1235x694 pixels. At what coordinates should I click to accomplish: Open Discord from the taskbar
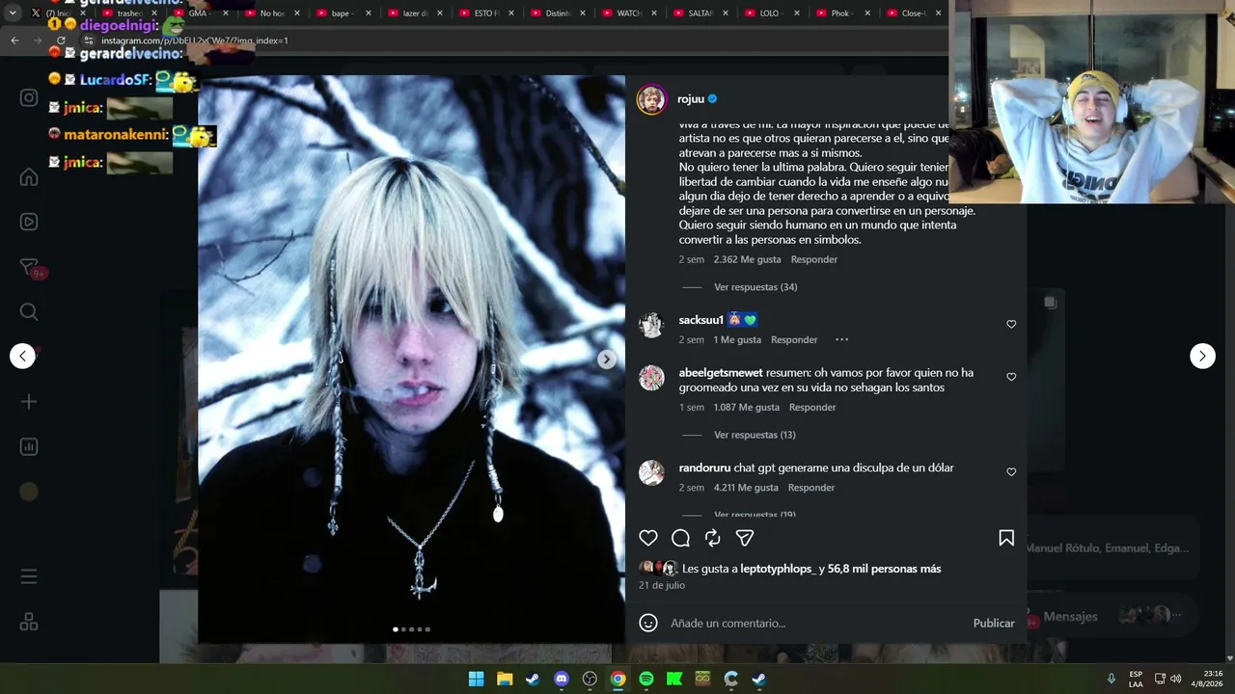[x=562, y=679]
